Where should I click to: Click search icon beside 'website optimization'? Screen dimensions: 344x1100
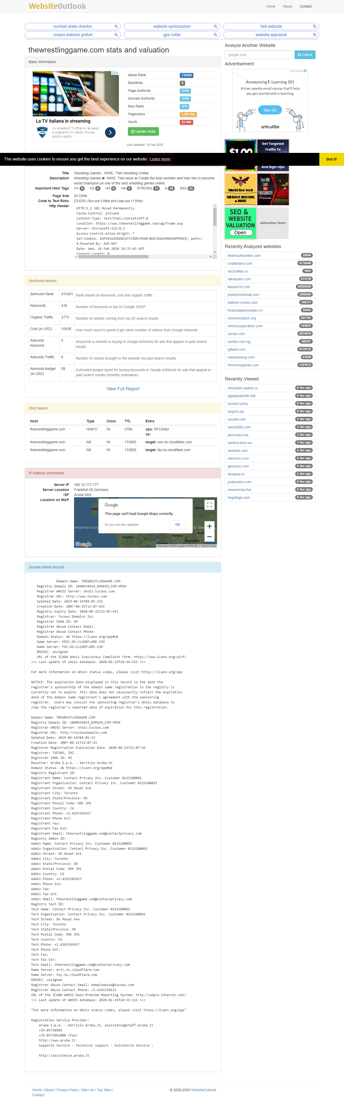coord(215,26)
